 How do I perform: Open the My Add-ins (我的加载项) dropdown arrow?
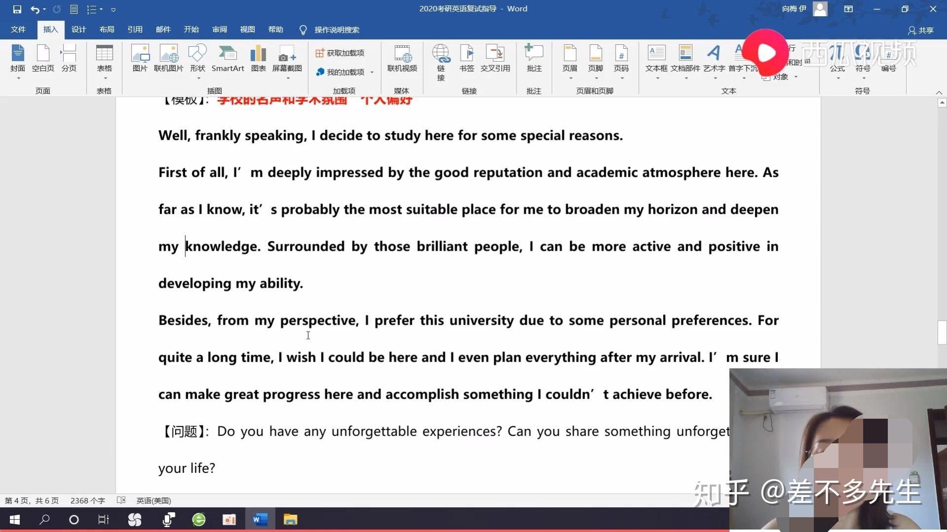(x=372, y=72)
